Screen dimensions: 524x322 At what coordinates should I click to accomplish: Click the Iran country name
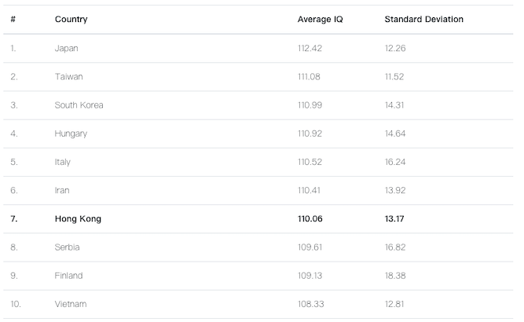click(63, 190)
